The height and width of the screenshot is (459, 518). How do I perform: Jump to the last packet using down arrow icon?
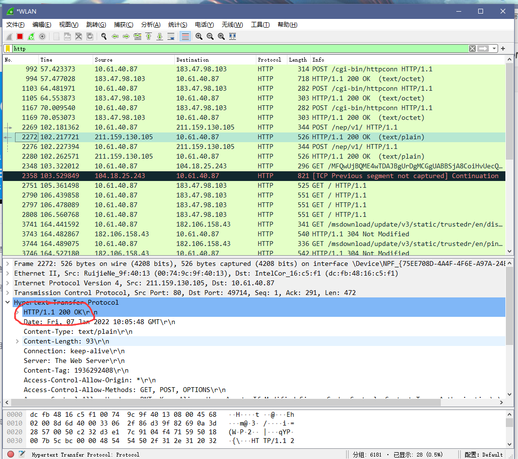pyautogui.click(x=160, y=36)
